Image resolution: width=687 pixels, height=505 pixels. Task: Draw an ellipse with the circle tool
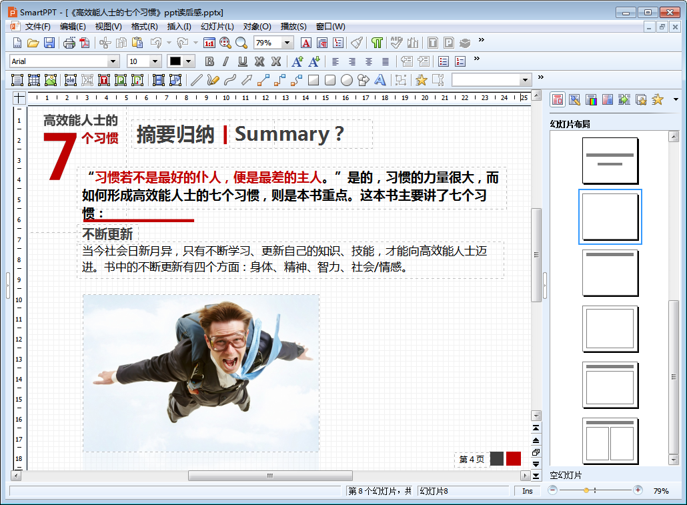coord(347,80)
